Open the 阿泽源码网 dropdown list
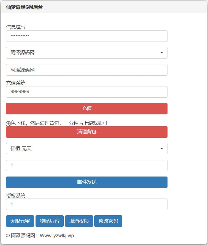208x245 pixels. tap(87, 53)
